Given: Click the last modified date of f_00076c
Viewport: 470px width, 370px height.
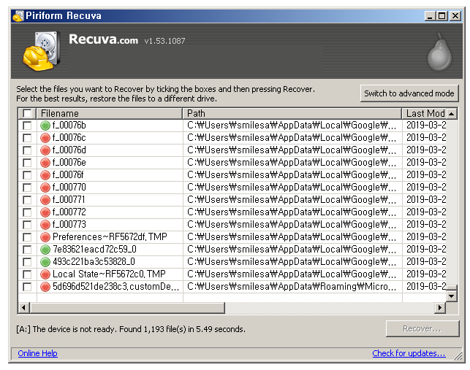Looking at the screenshot, I should (426, 138).
